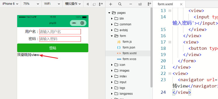
Task: Click the search magnifier icon
Action: (120, 4)
